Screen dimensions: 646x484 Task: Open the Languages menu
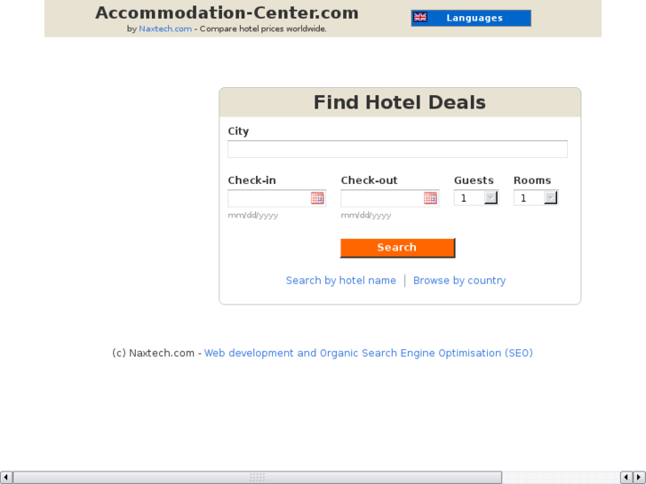pyautogui.click(x=474, y=18)
